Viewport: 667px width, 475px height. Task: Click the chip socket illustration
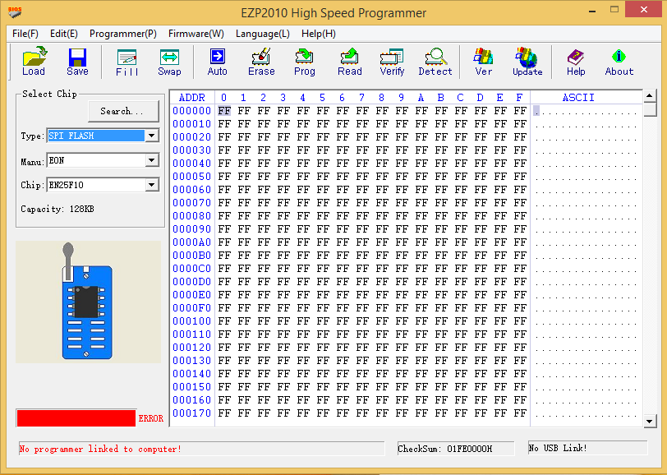[88, 302]
